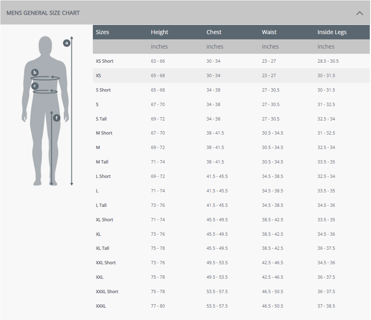The image size is (371, 320).
Task: Click the 'c' waist marker on the body diagram
Action: tap(35, 85)
